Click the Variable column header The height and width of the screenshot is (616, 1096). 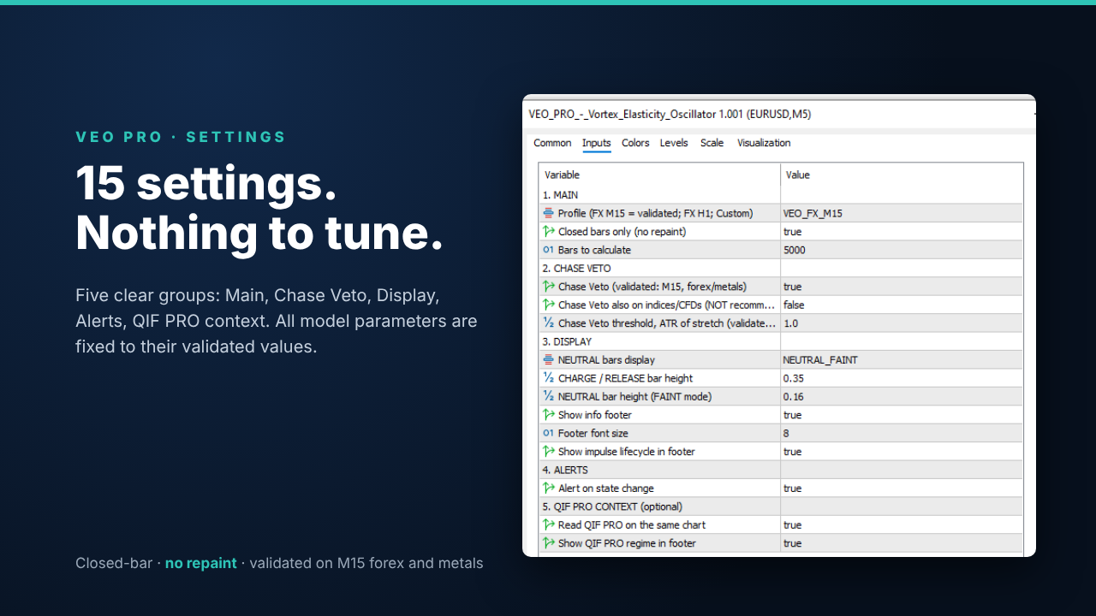tap(659, 175)
